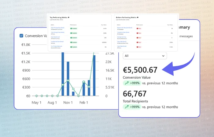Click Poor alert icon in Revenue Per Recipient row
Screen dimensions: 214x137
click(x=137, y=29)
